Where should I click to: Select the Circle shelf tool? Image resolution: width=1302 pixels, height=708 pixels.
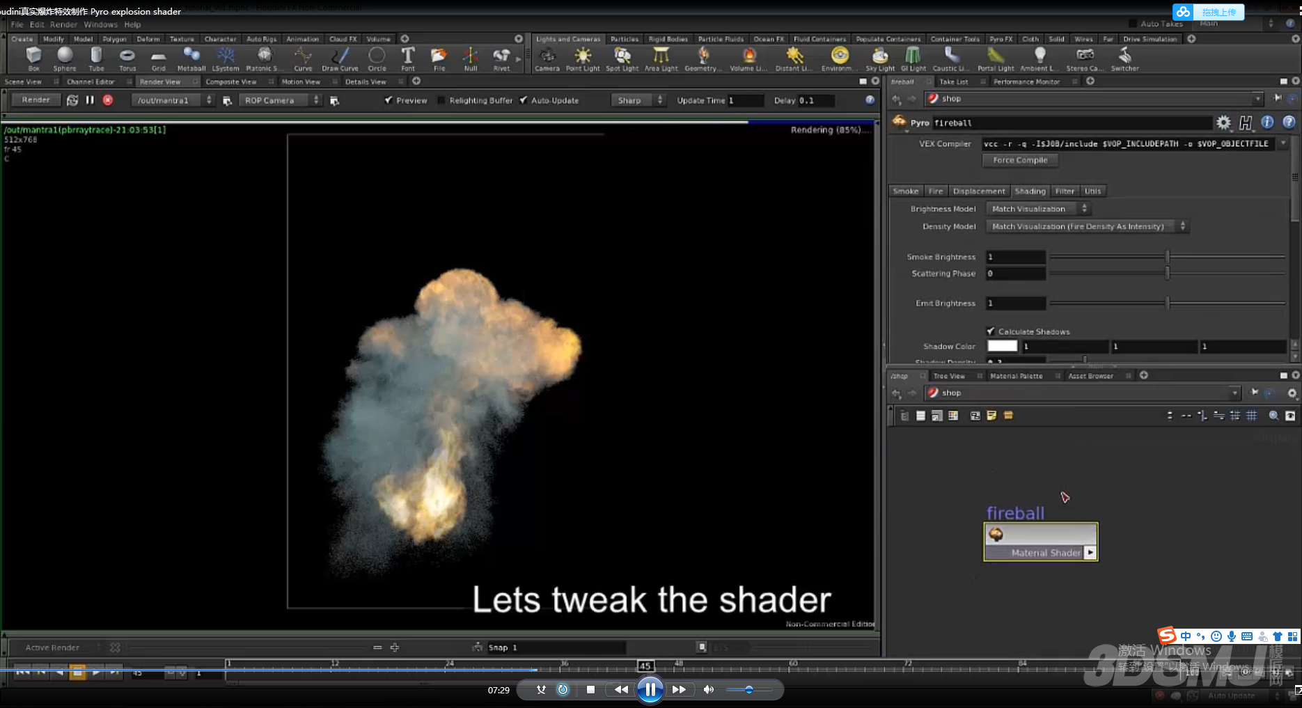coord(377,58)
